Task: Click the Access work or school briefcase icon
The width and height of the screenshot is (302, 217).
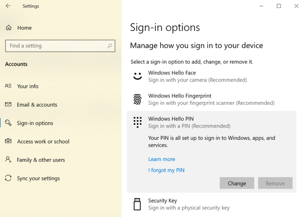Action: [x=8, y=141]
